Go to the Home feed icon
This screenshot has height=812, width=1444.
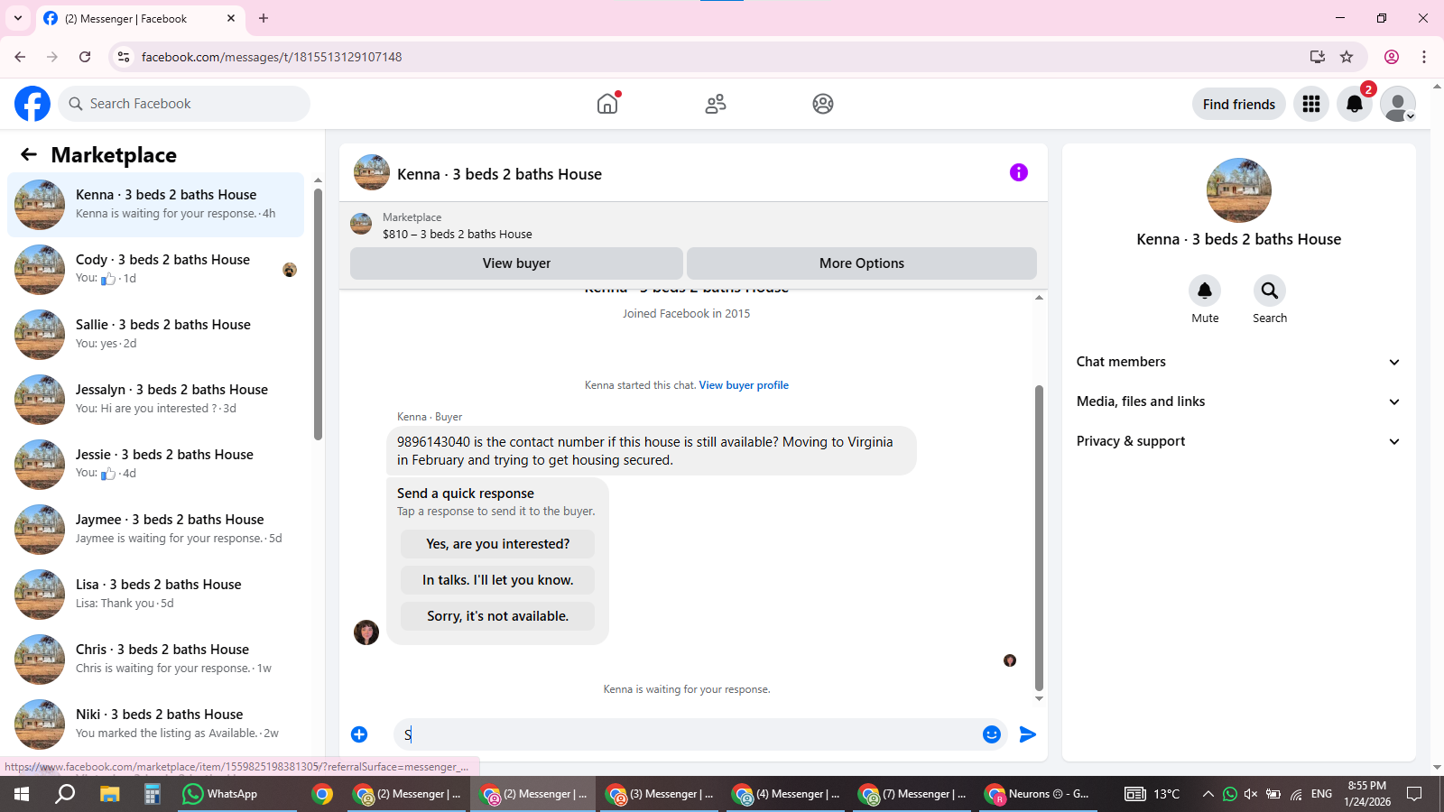(x=607, y=104)
